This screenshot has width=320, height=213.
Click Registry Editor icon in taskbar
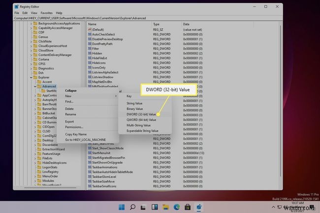(199, 207)
